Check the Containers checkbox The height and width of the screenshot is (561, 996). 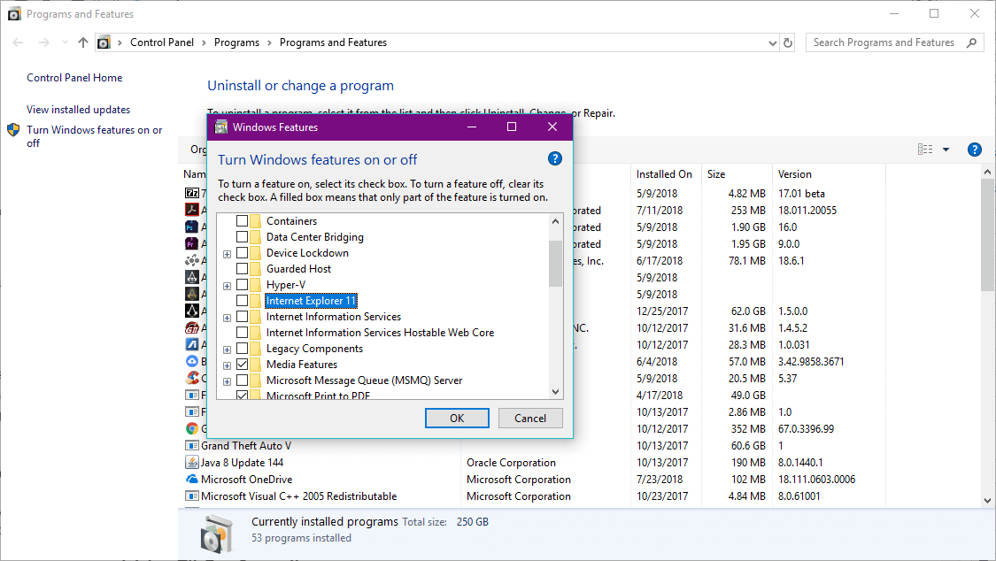[242, 221]
